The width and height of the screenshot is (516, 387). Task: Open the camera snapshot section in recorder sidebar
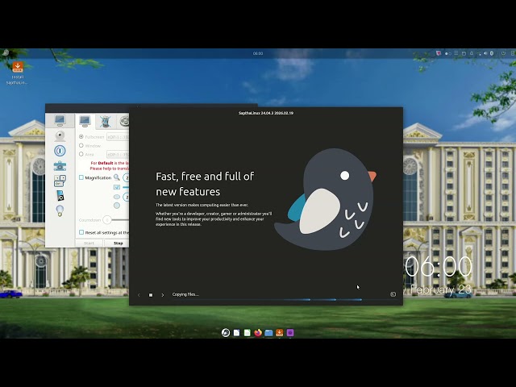[x=60, y=166]
